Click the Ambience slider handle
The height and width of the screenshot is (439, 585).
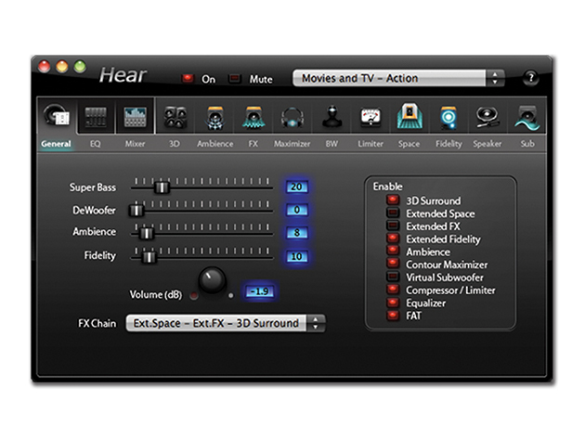click(147, 233)
